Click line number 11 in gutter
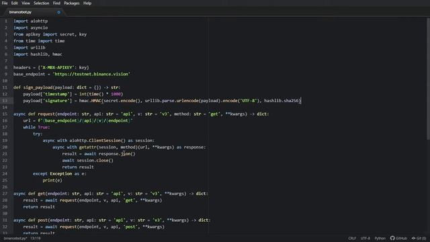The image size is (430, 242). 5,87
